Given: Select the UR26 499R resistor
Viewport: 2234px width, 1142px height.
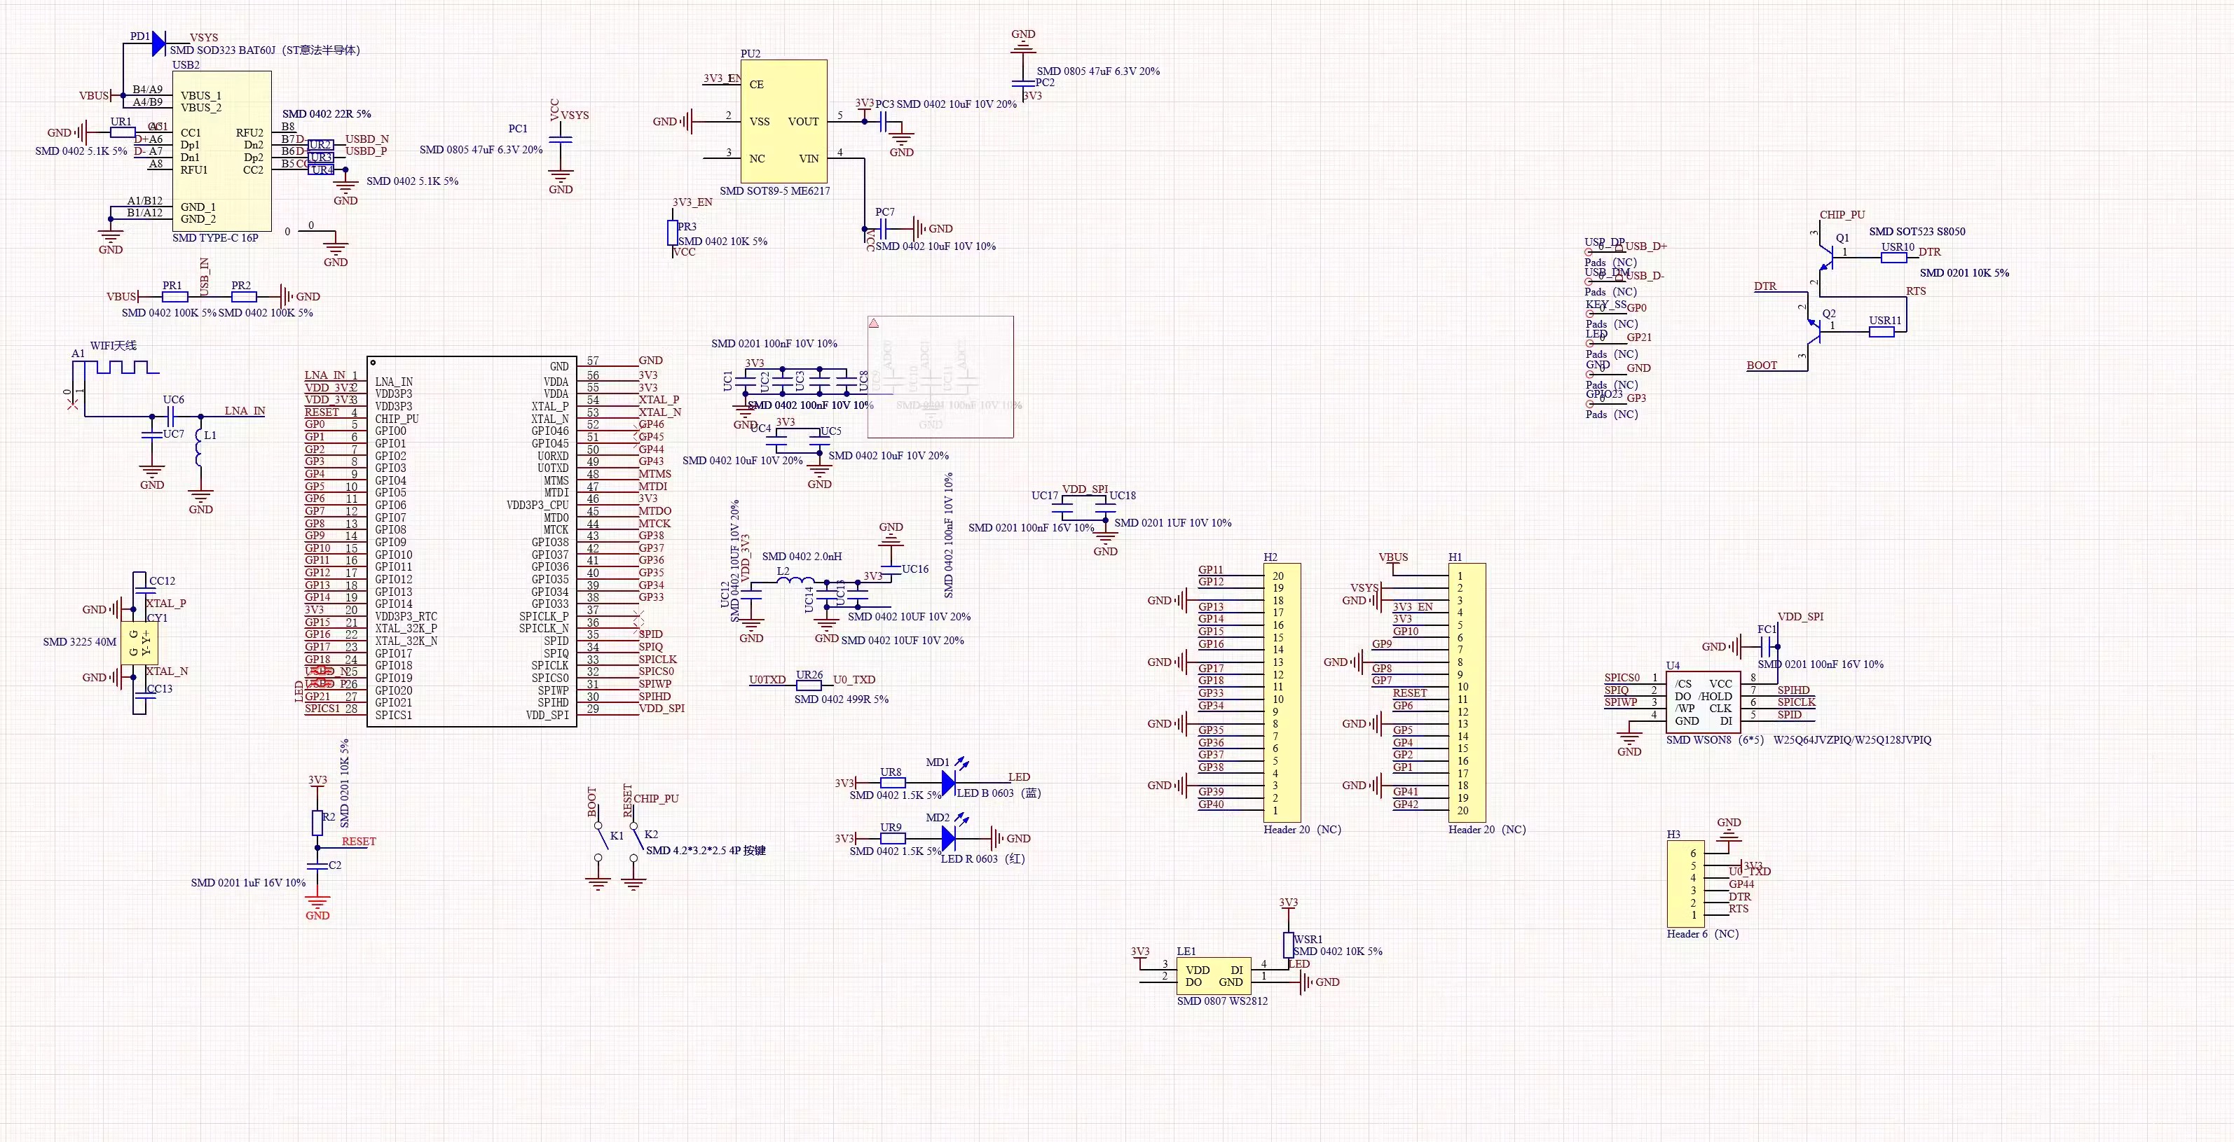Looking at the screenshot, I should pos(808,685).
